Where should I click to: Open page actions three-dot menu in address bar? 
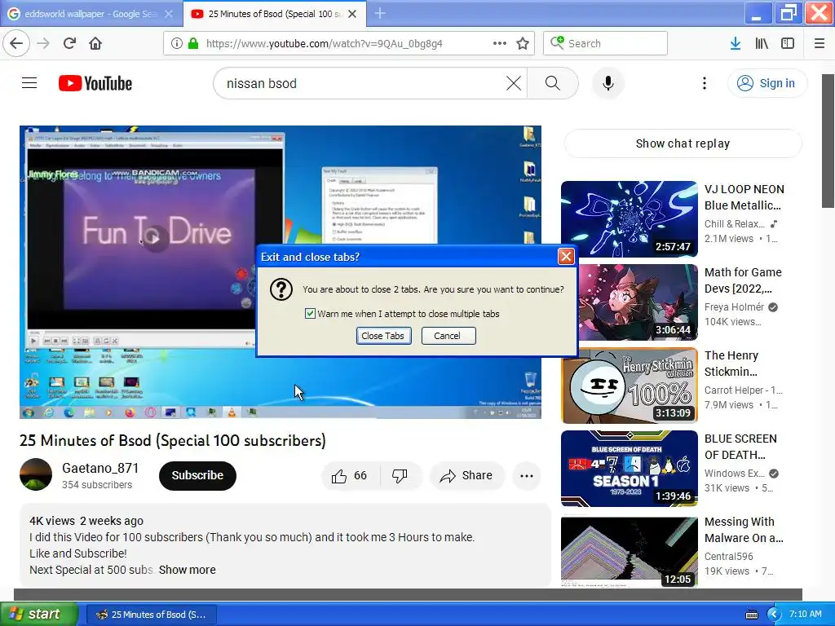(x=500, y=43)
